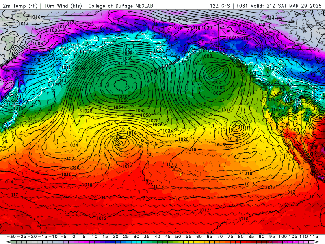Select the -25 tick on the color scale
Screen dimensions: 325x244
pos(22,237)
